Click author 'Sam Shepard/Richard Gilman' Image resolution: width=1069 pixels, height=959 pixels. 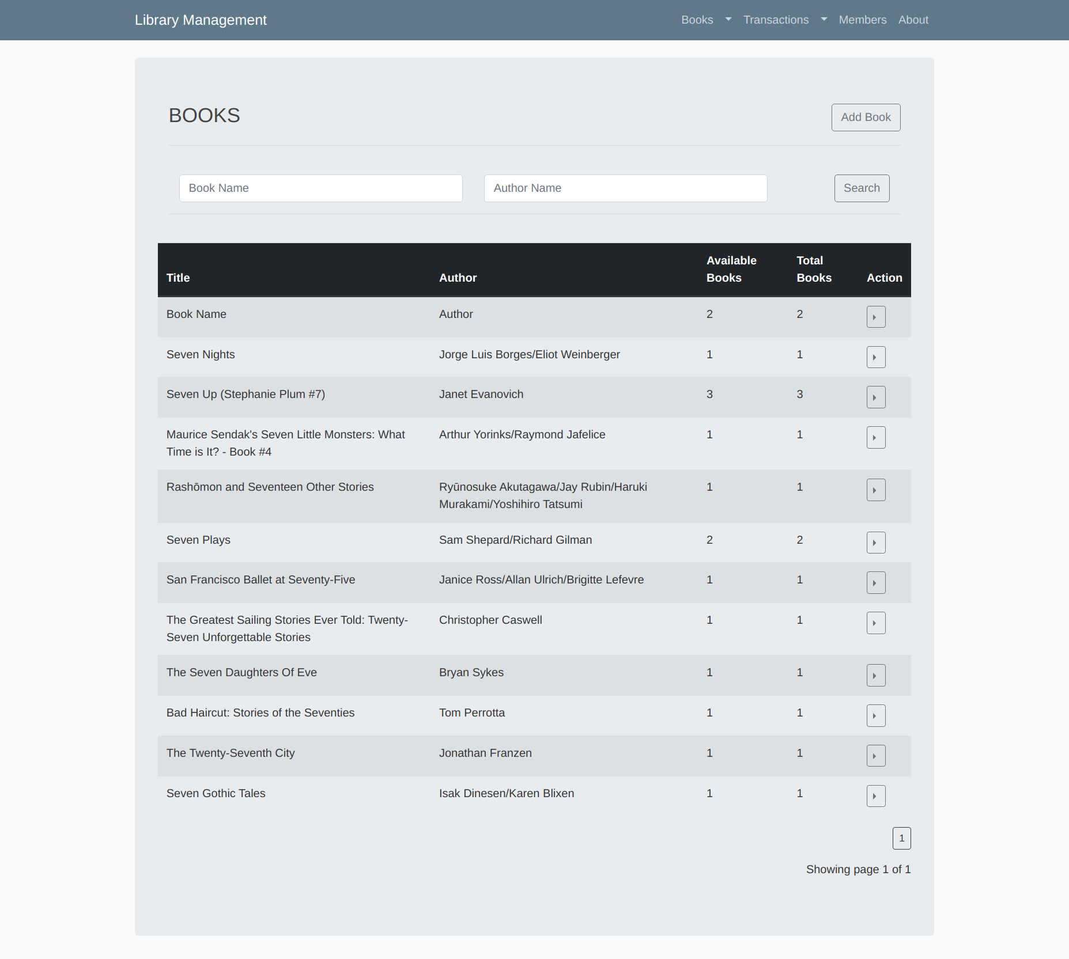tap(515, 540)
